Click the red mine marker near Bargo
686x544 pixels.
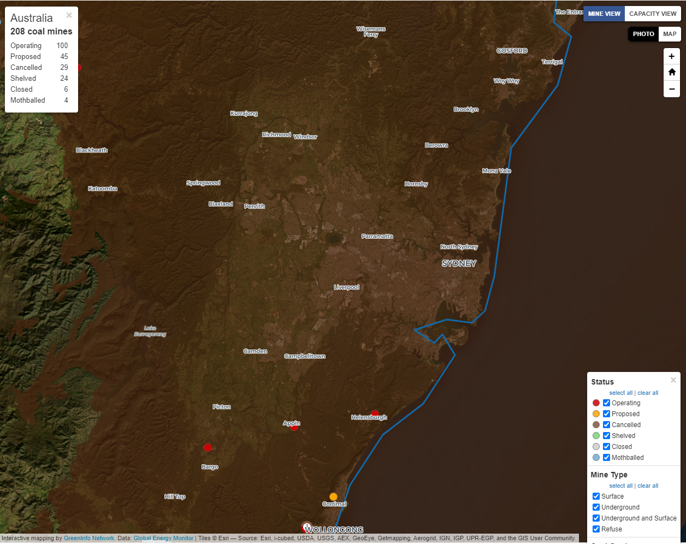[x=208, y=447]
